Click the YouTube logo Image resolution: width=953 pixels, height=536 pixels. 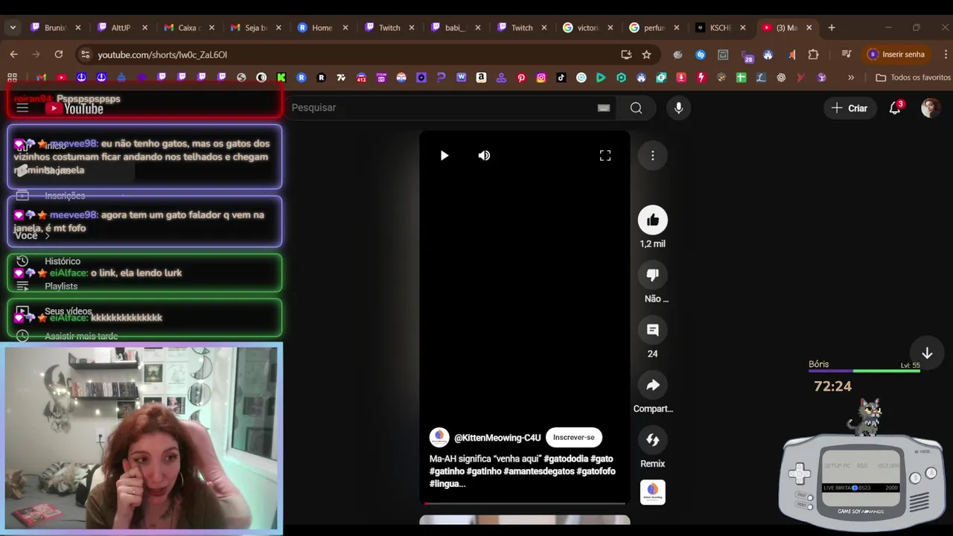point(74,109)
